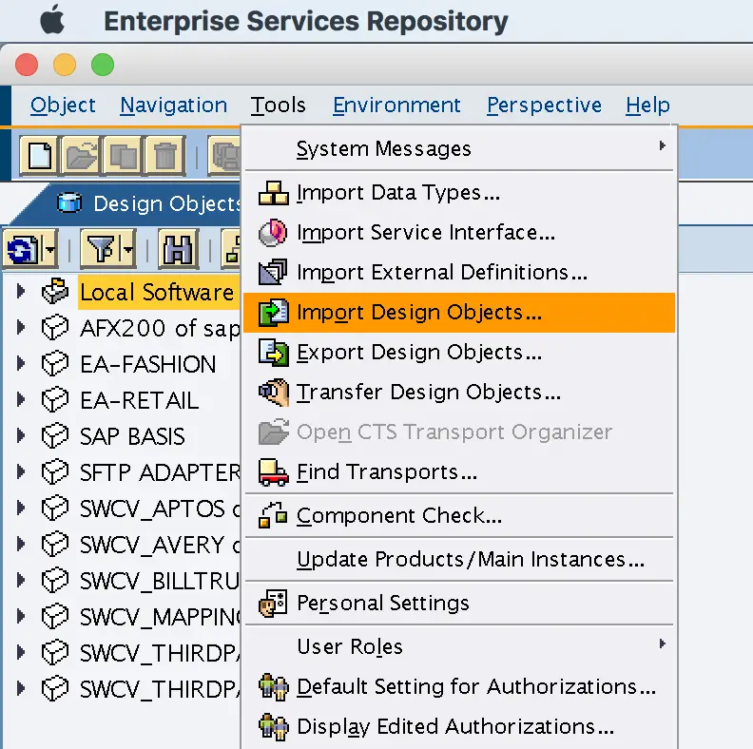The height and width of the screenshot is (749, 753).
Task: Choose Export Design Objects menu entry
Action: pyautogui.click(x=459, y=353)
